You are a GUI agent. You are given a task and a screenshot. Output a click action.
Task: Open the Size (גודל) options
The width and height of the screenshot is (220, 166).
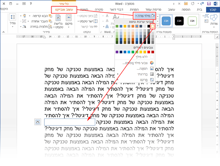[12, 21]
